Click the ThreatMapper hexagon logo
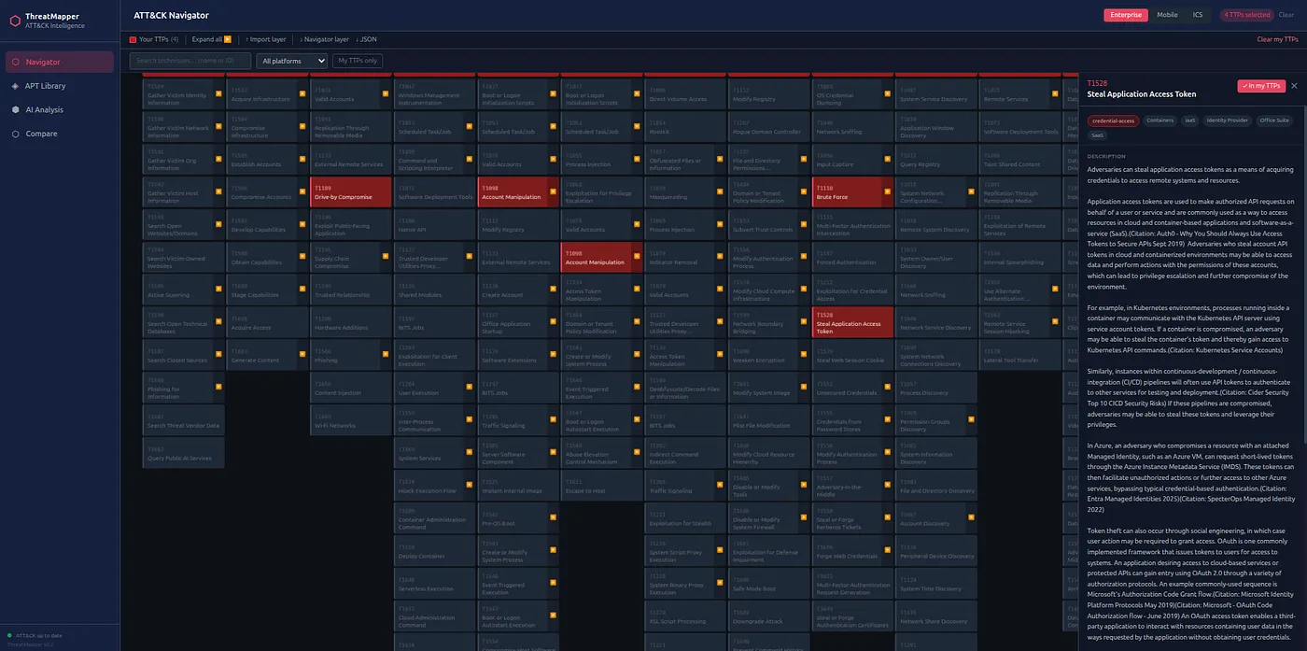The width and height of the screenshot is (1307, 651). click(15, 21)
